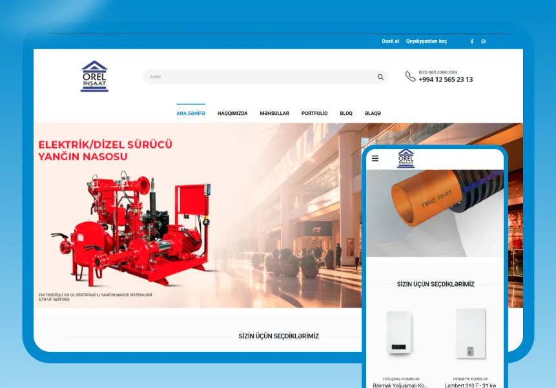Open the Instagram icon link

pos(483,41)
